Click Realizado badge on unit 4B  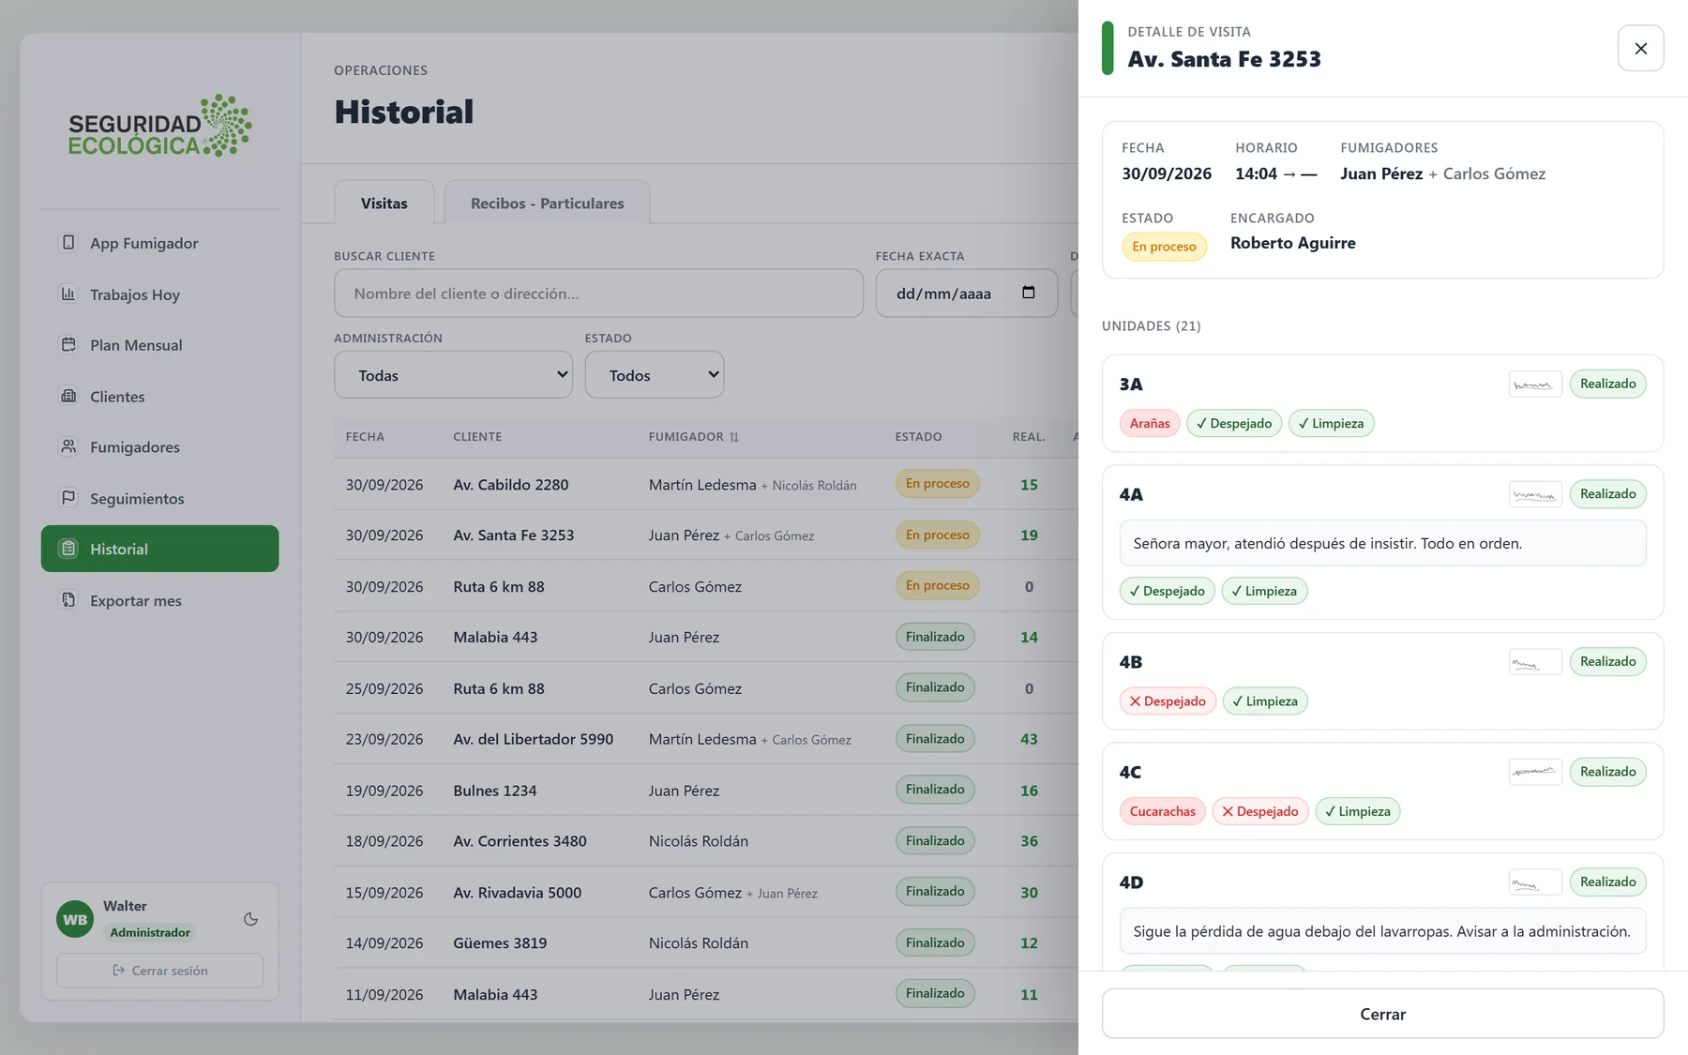pyautogui.click(x=1607, y=662)
